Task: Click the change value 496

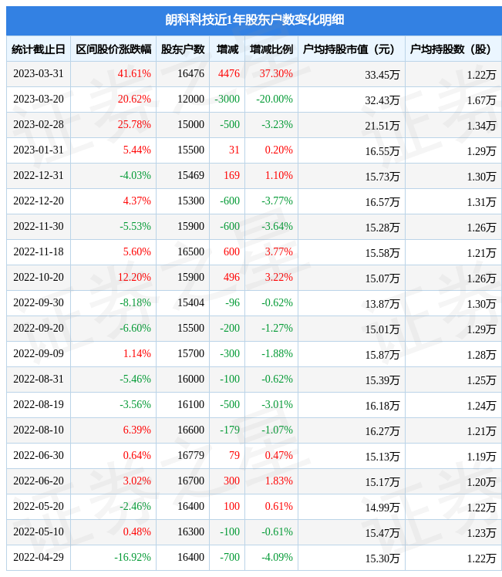Action: [231, 277]
